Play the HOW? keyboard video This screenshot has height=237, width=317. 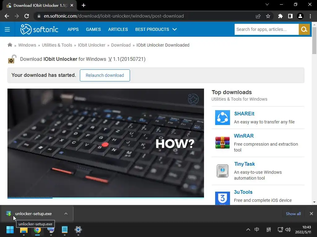tap(106, 143)
